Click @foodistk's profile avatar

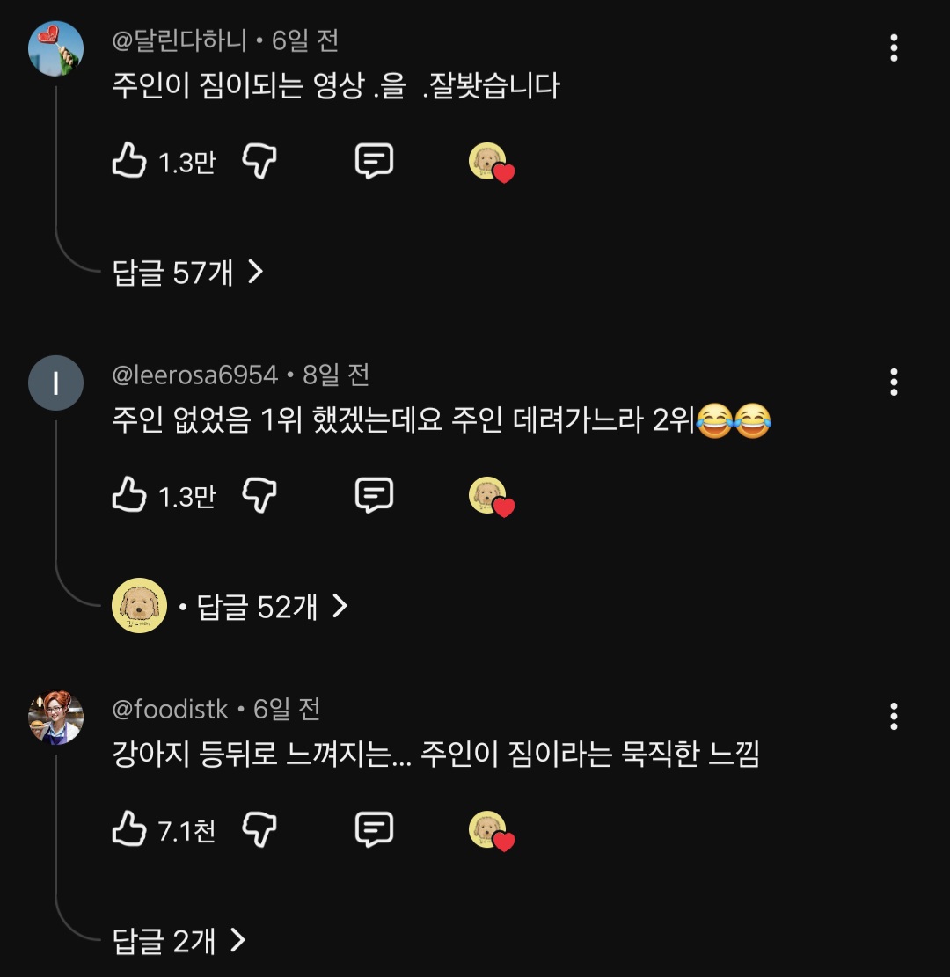[56, 717]
